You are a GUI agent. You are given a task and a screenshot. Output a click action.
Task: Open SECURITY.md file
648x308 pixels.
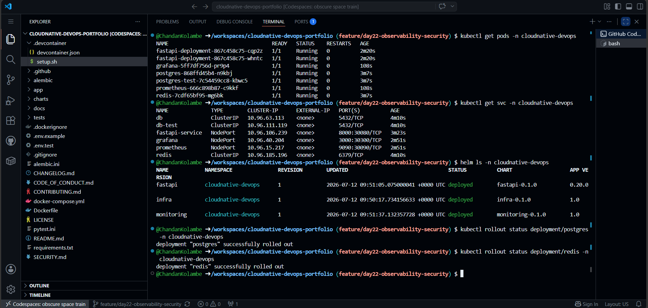[x=84, y=257]
